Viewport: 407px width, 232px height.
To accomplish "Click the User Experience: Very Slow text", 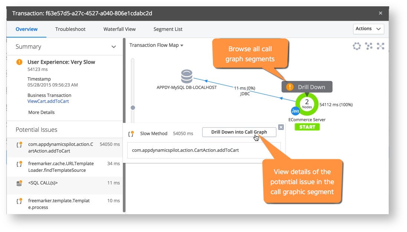I will pos(61,62).
